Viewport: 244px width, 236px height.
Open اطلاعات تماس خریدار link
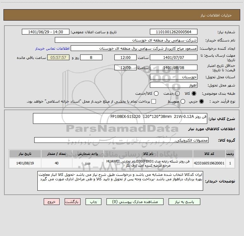click(x=52, y=48)
